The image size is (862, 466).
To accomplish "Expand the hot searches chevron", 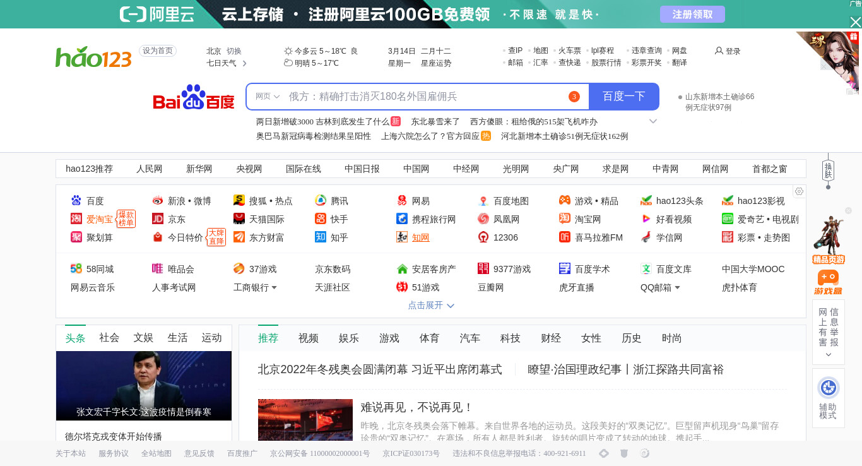I will tap(653, 121).
